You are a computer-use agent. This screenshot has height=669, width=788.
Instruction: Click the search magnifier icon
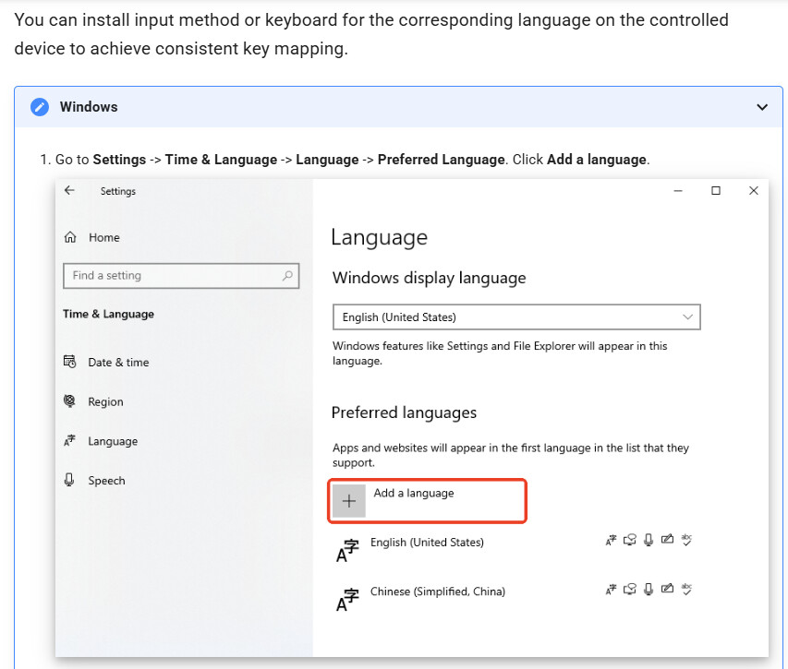(287, 275)
